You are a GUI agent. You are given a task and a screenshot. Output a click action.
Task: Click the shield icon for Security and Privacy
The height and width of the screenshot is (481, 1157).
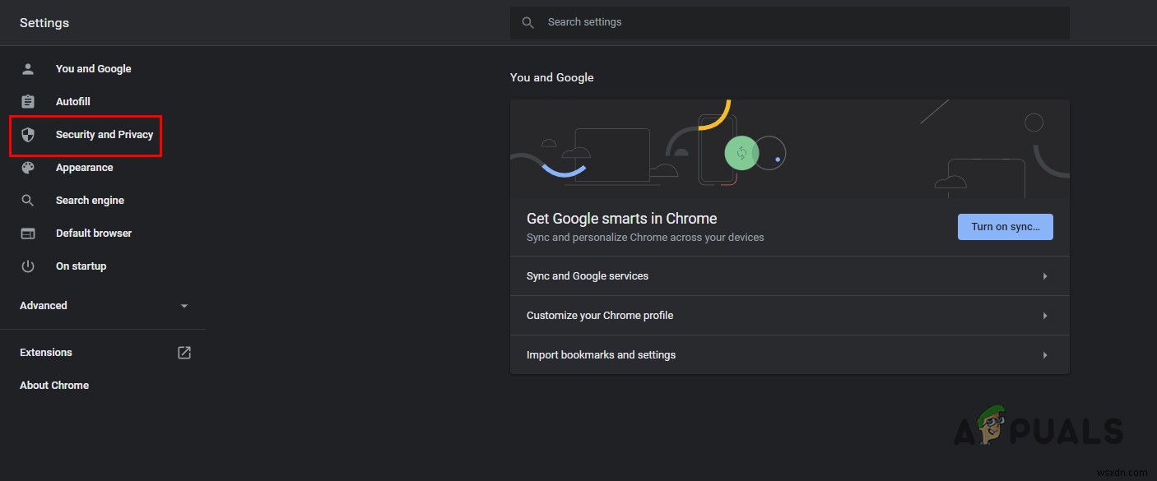(28, 134)
